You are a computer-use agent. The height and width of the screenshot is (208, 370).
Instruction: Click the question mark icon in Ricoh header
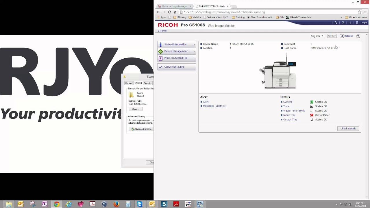(x=343, y=23)
